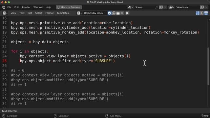Click the ViewLayer name field
The image size is (210, 118).
coord(187,7)
